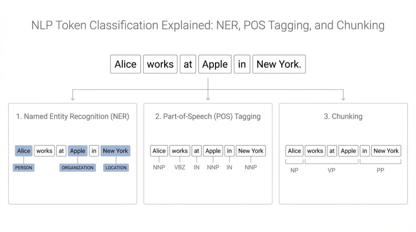Image resolution: width=416 pixels, height=232 pixels.
Task: Click 'at' token in POS Tagging panel
Action: 196,151
